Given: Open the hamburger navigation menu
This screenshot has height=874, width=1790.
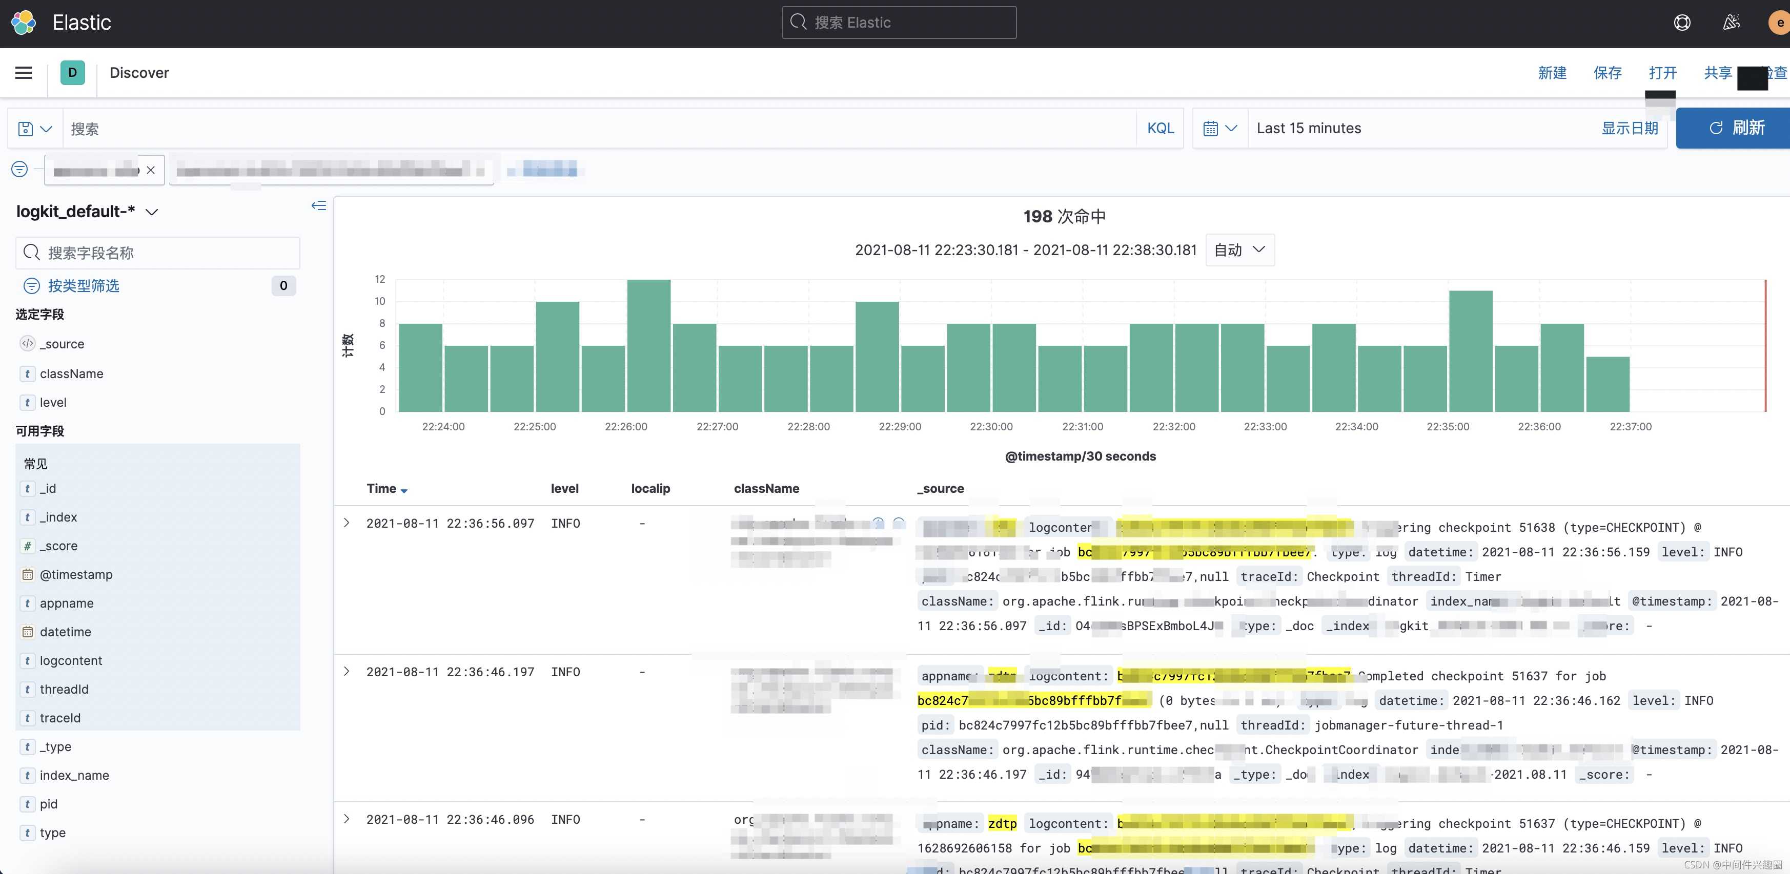Looking at the screenshot, I should pyautogui.click(x=24, y=73).
